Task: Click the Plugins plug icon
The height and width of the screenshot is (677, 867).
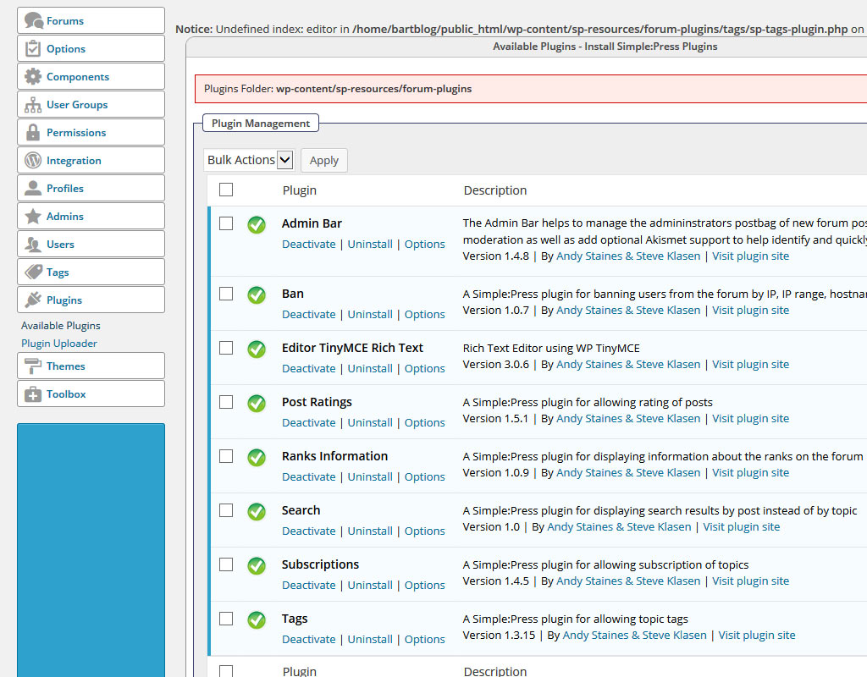Action: (x=33, y=300)
